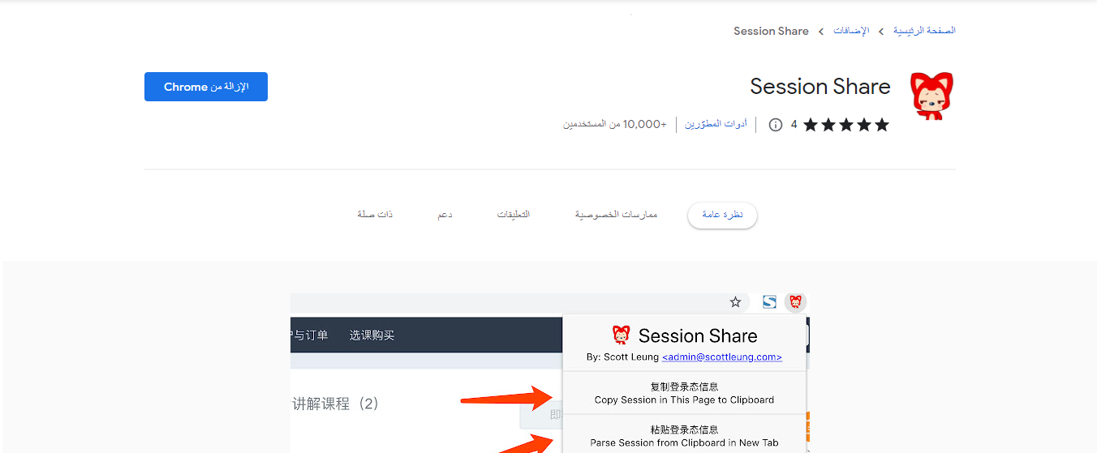Click the Session Share page title
The height and width of the screenshot is (453, 1097).
[x=820, y=87]
